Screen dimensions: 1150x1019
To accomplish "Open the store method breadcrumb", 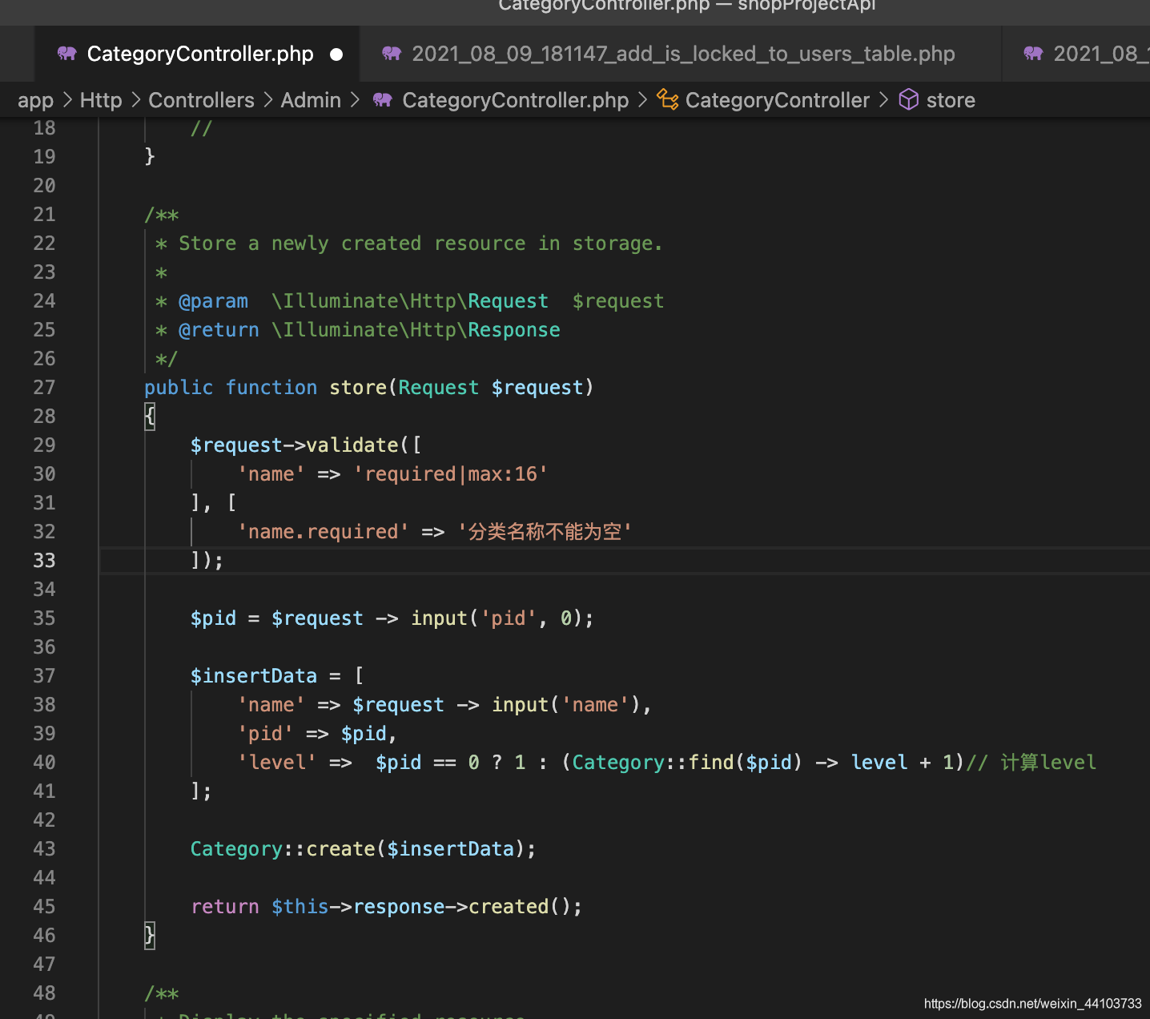I will 951,100.
